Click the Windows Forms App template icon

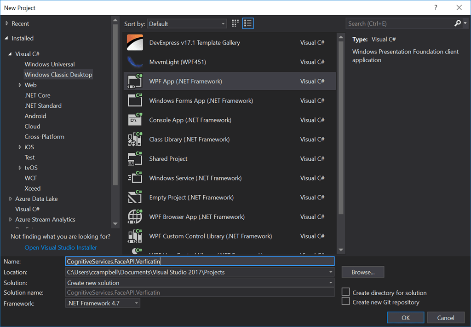click(x=135, y=100)
